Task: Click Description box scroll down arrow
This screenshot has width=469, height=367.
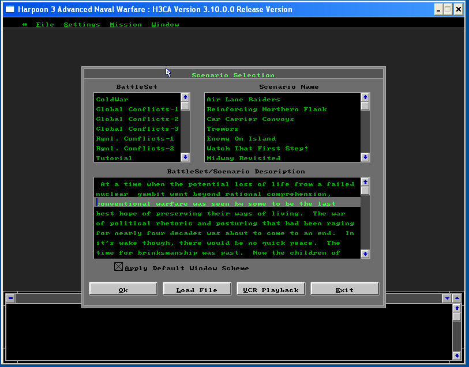Action: pyautogui.click(x=365, y=254)
